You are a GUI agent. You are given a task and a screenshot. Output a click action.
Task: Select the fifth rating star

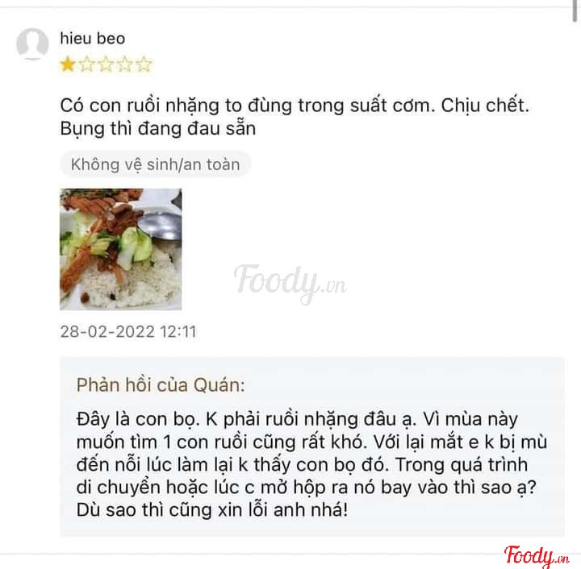(144, 64)
